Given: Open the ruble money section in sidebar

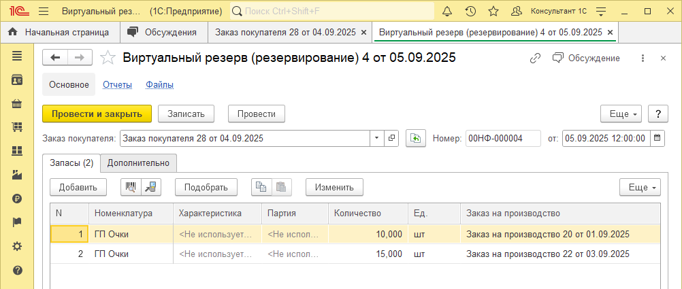Looking at the screenshot, I should tap(17, 199).
